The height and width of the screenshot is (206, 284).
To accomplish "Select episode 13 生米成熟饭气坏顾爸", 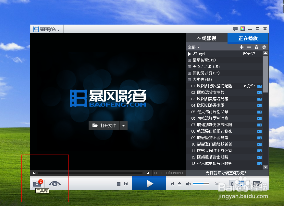I will pyautogui.click(x=224, y=164).
